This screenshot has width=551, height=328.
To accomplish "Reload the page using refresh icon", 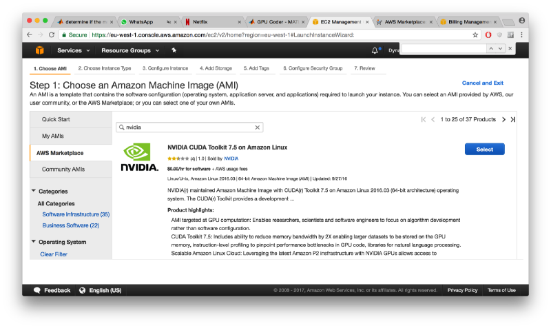I will 52,35.
